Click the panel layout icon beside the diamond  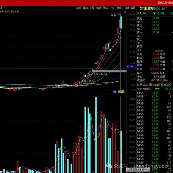125,12
